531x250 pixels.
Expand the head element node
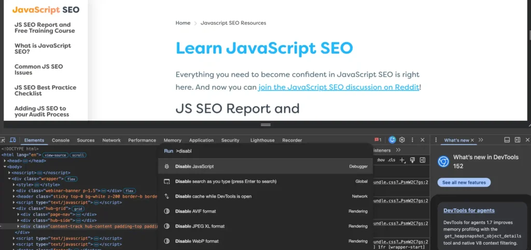coord(5,161)
